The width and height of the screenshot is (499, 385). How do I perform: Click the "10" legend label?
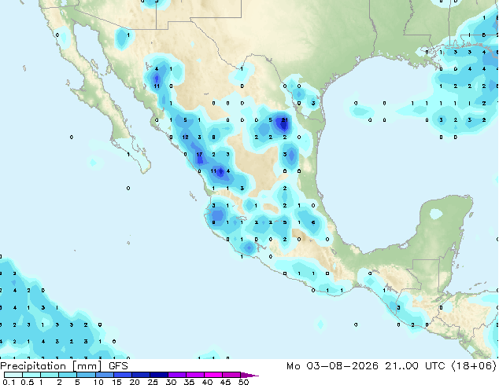click(98, 382)
